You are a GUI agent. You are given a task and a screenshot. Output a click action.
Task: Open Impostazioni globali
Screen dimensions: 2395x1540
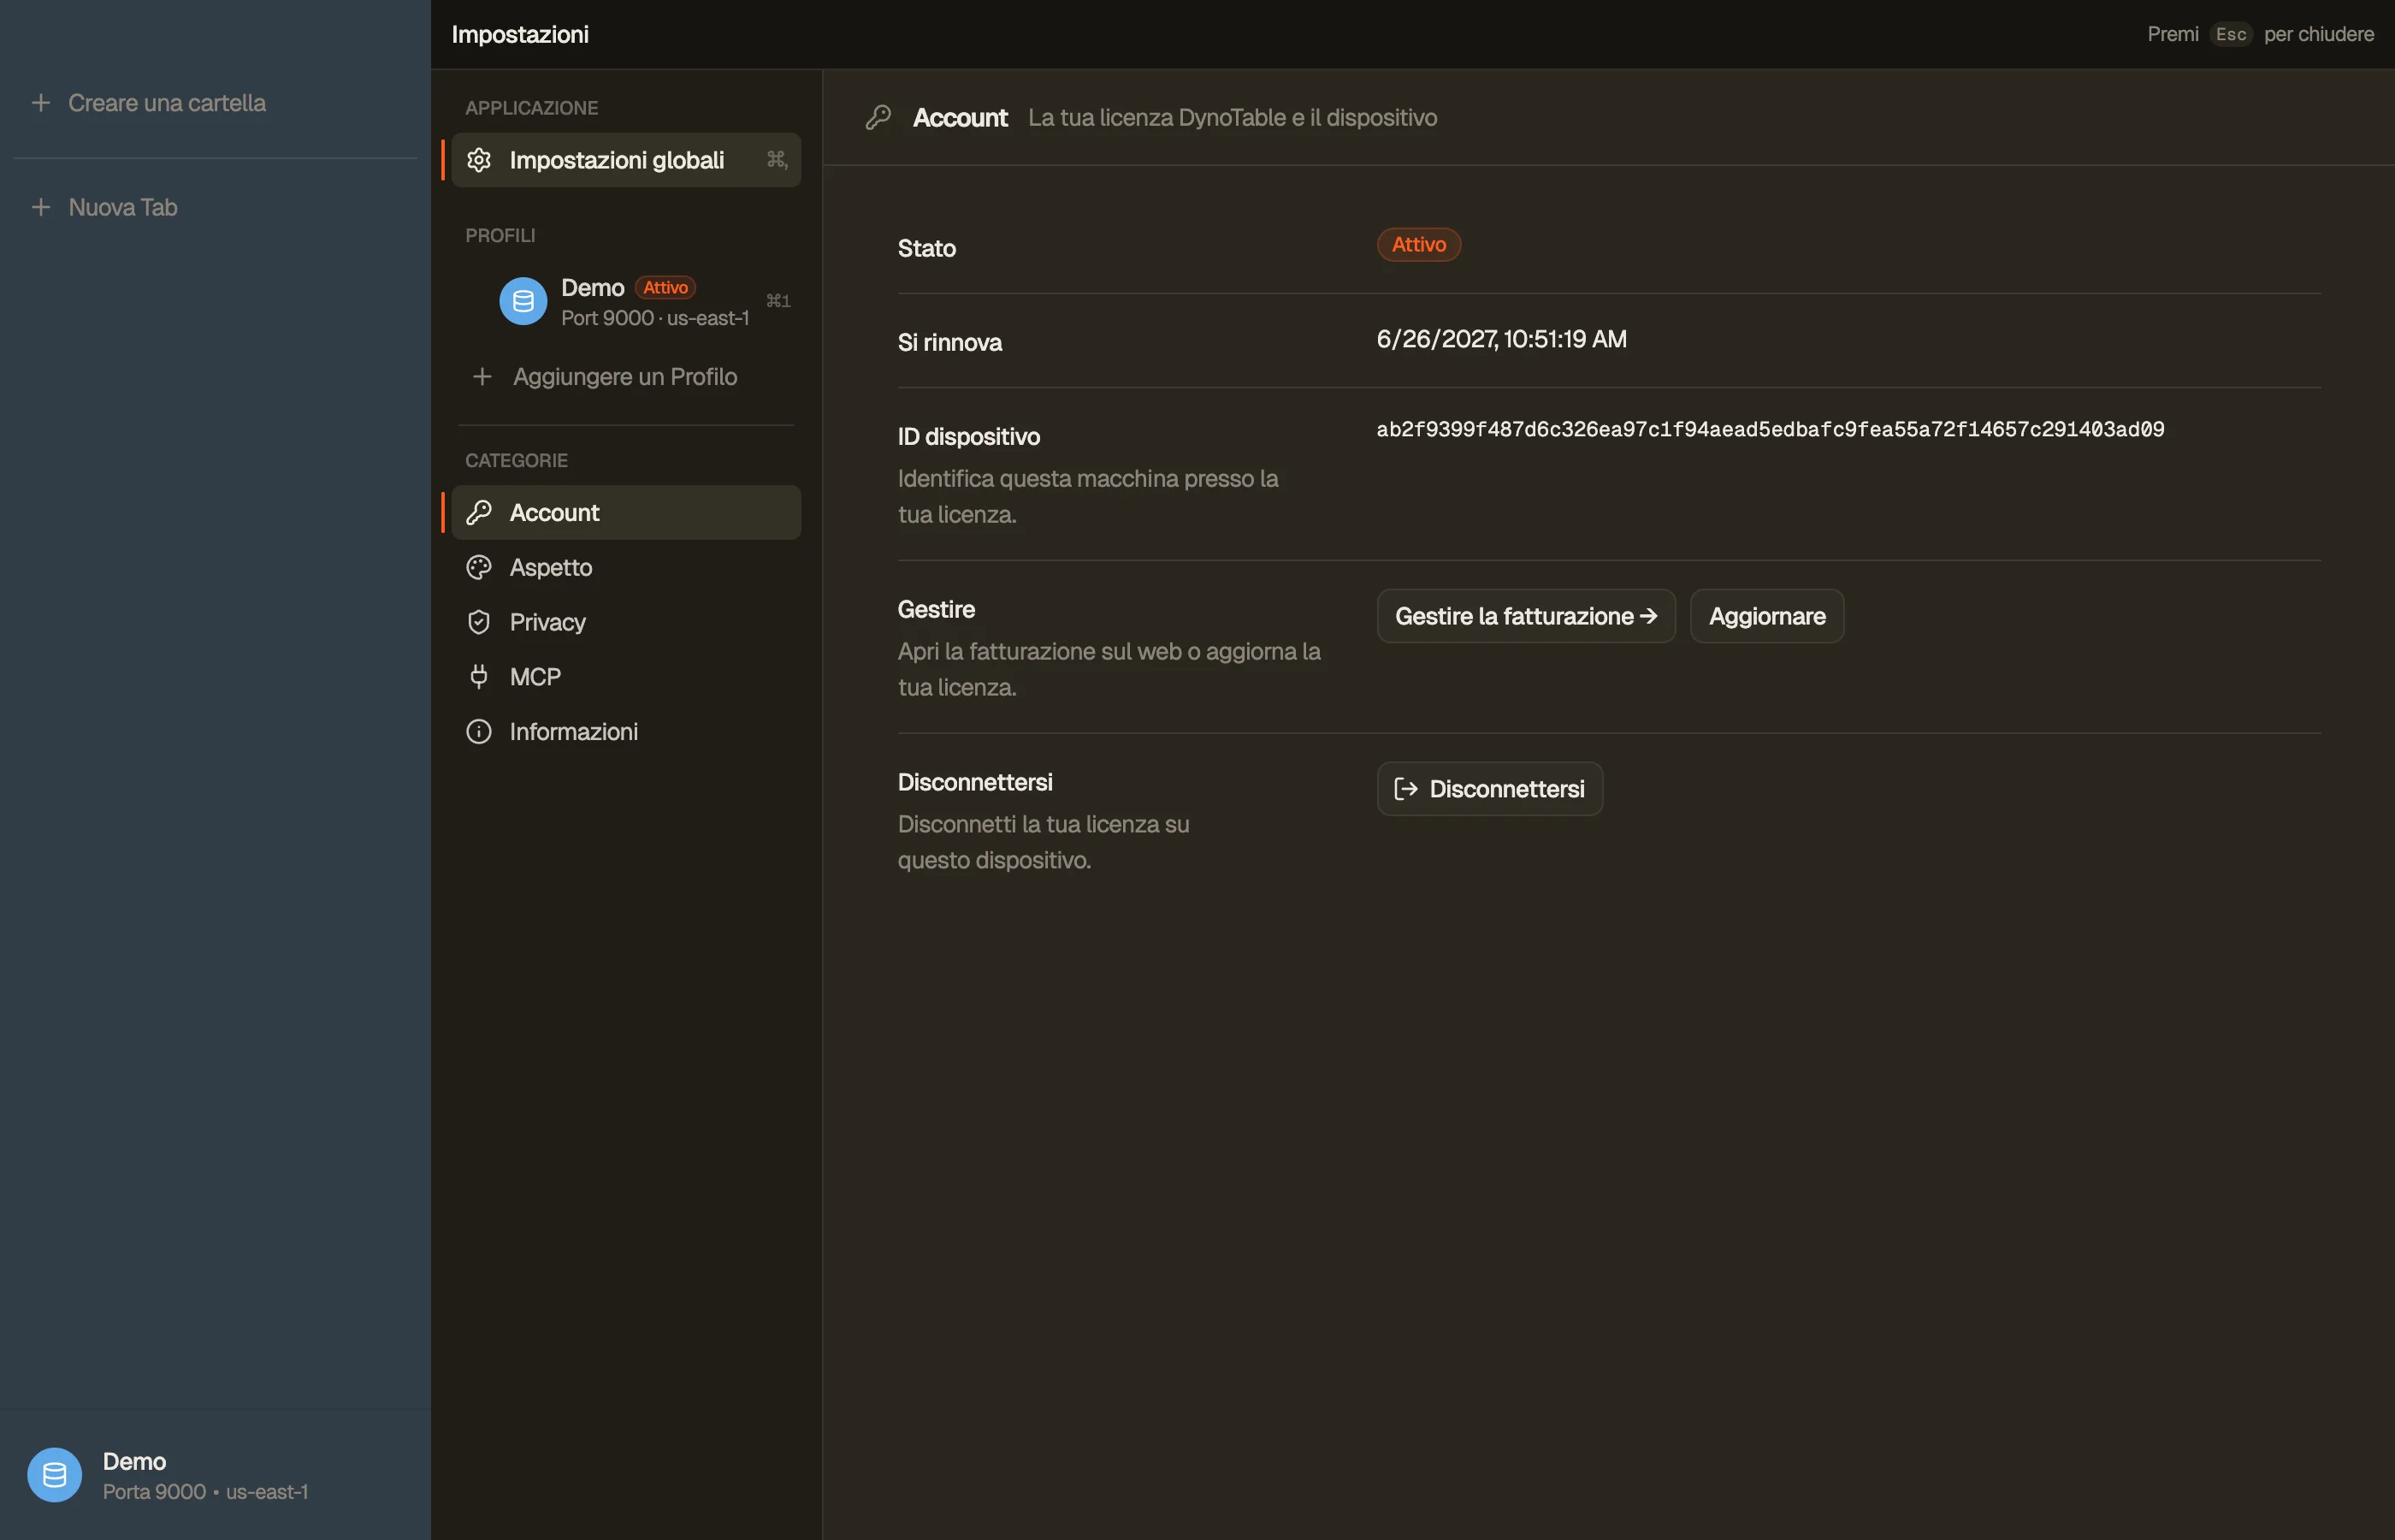click(x=626, y=160)
